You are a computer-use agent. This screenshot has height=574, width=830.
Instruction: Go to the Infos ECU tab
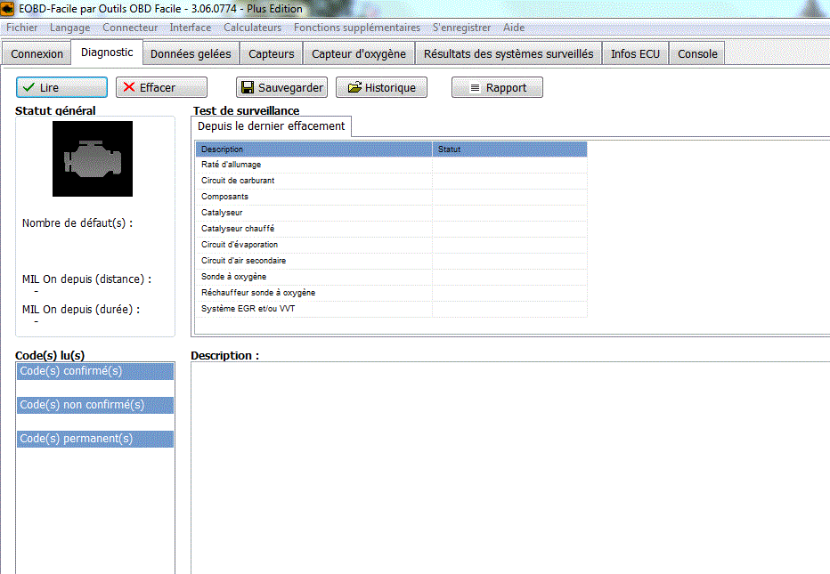click(635, 53)
